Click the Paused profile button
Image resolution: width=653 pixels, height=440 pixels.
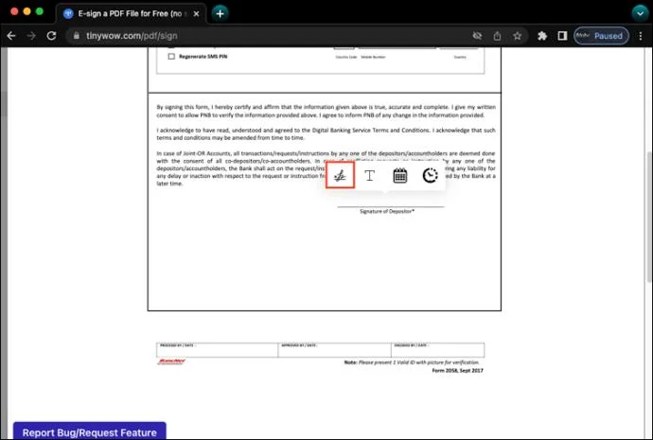[601, 36]
